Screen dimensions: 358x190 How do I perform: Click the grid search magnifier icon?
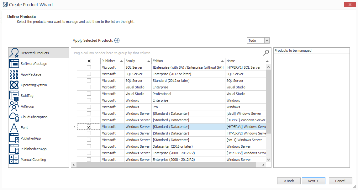coord(266,53)
